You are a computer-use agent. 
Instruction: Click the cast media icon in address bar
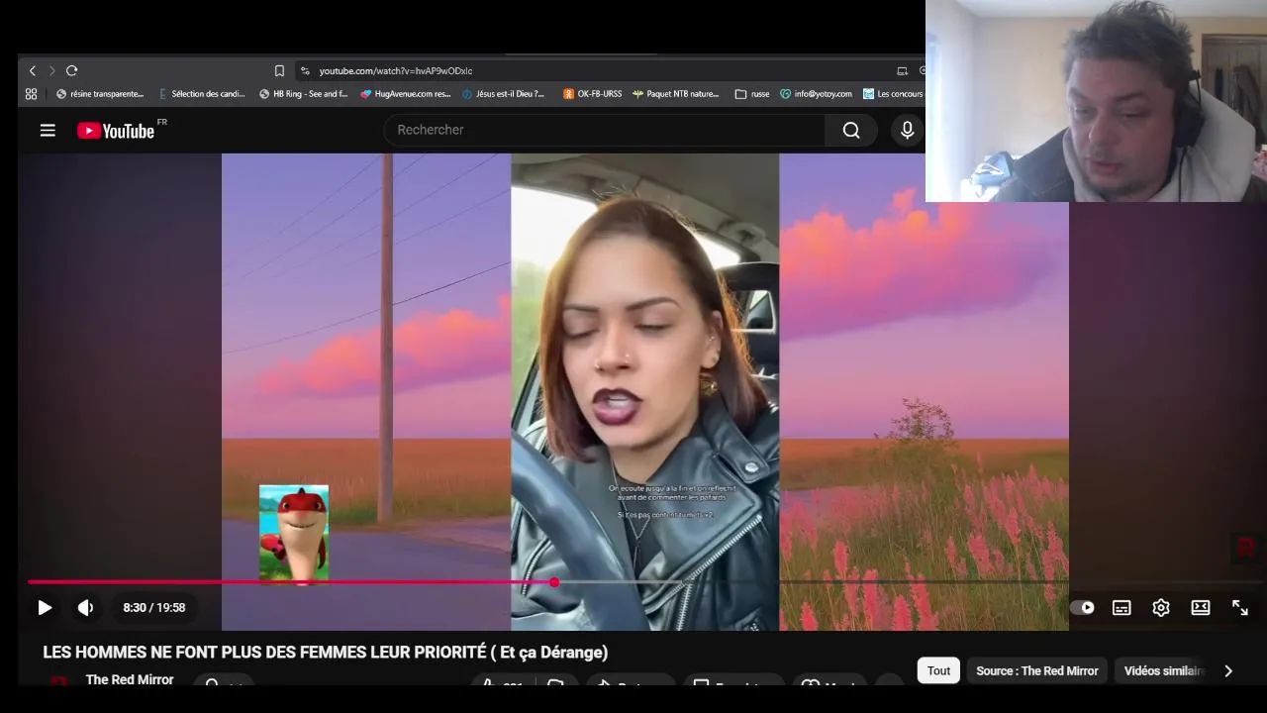tap(902, 70)
